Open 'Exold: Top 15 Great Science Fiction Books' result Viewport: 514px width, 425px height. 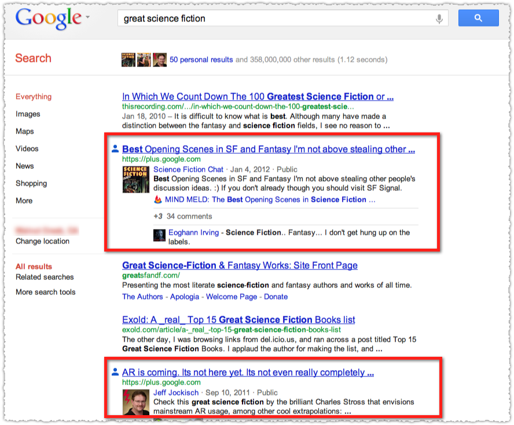(238, 320)
